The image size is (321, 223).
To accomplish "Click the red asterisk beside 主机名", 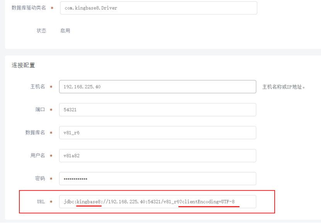I will (x=51, y=87).
